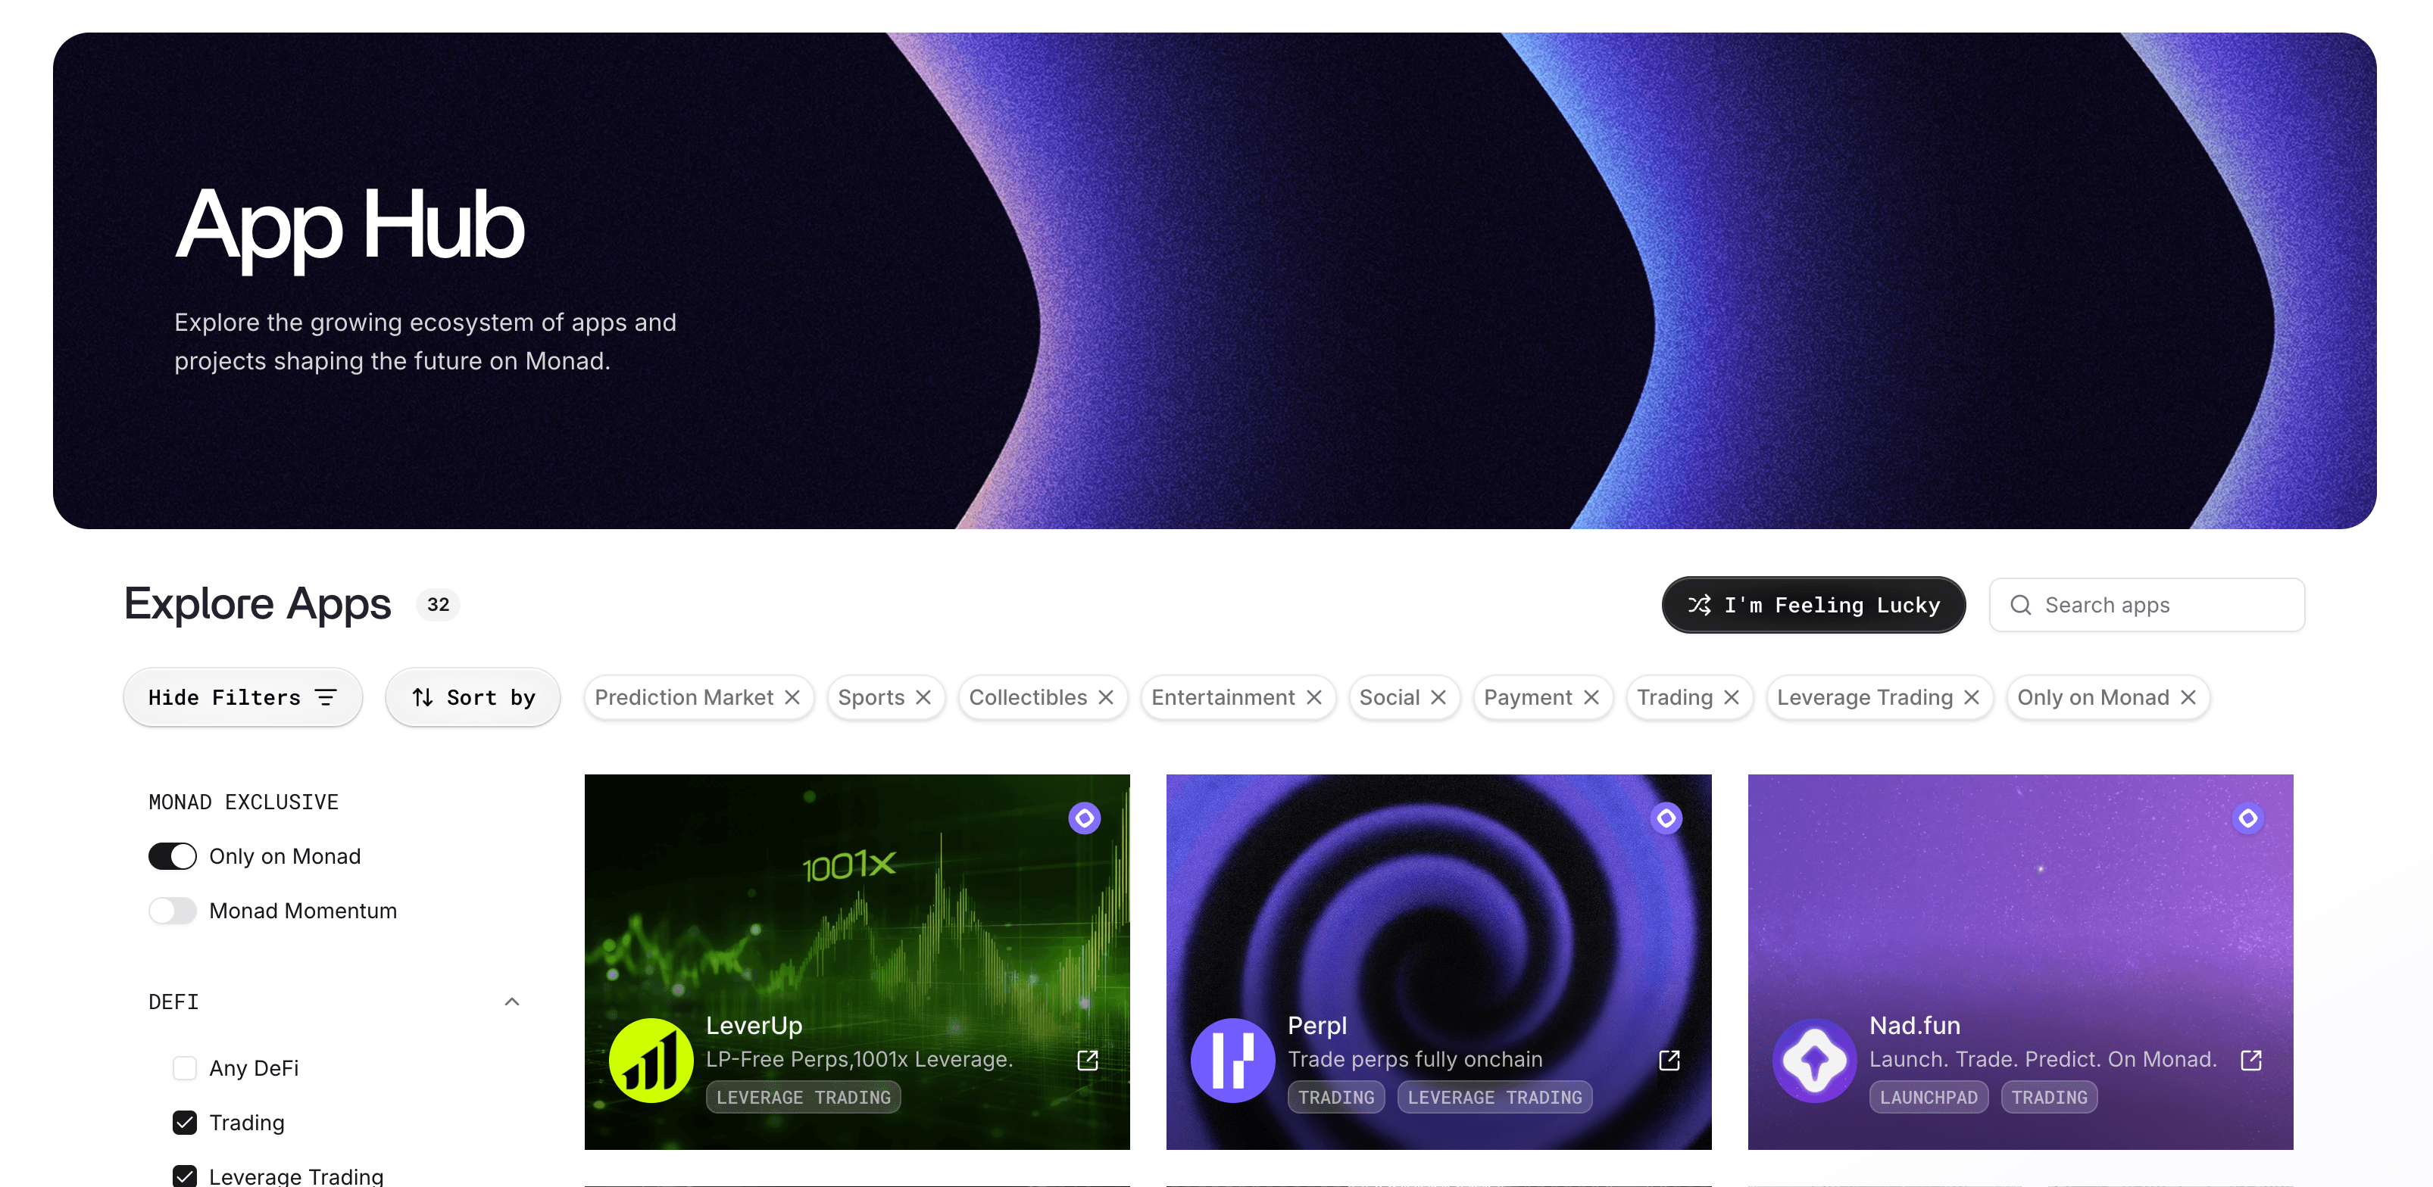2433x1187 pixels.
Task: Open Perpl external link icon
Action: [1669, 1060]
